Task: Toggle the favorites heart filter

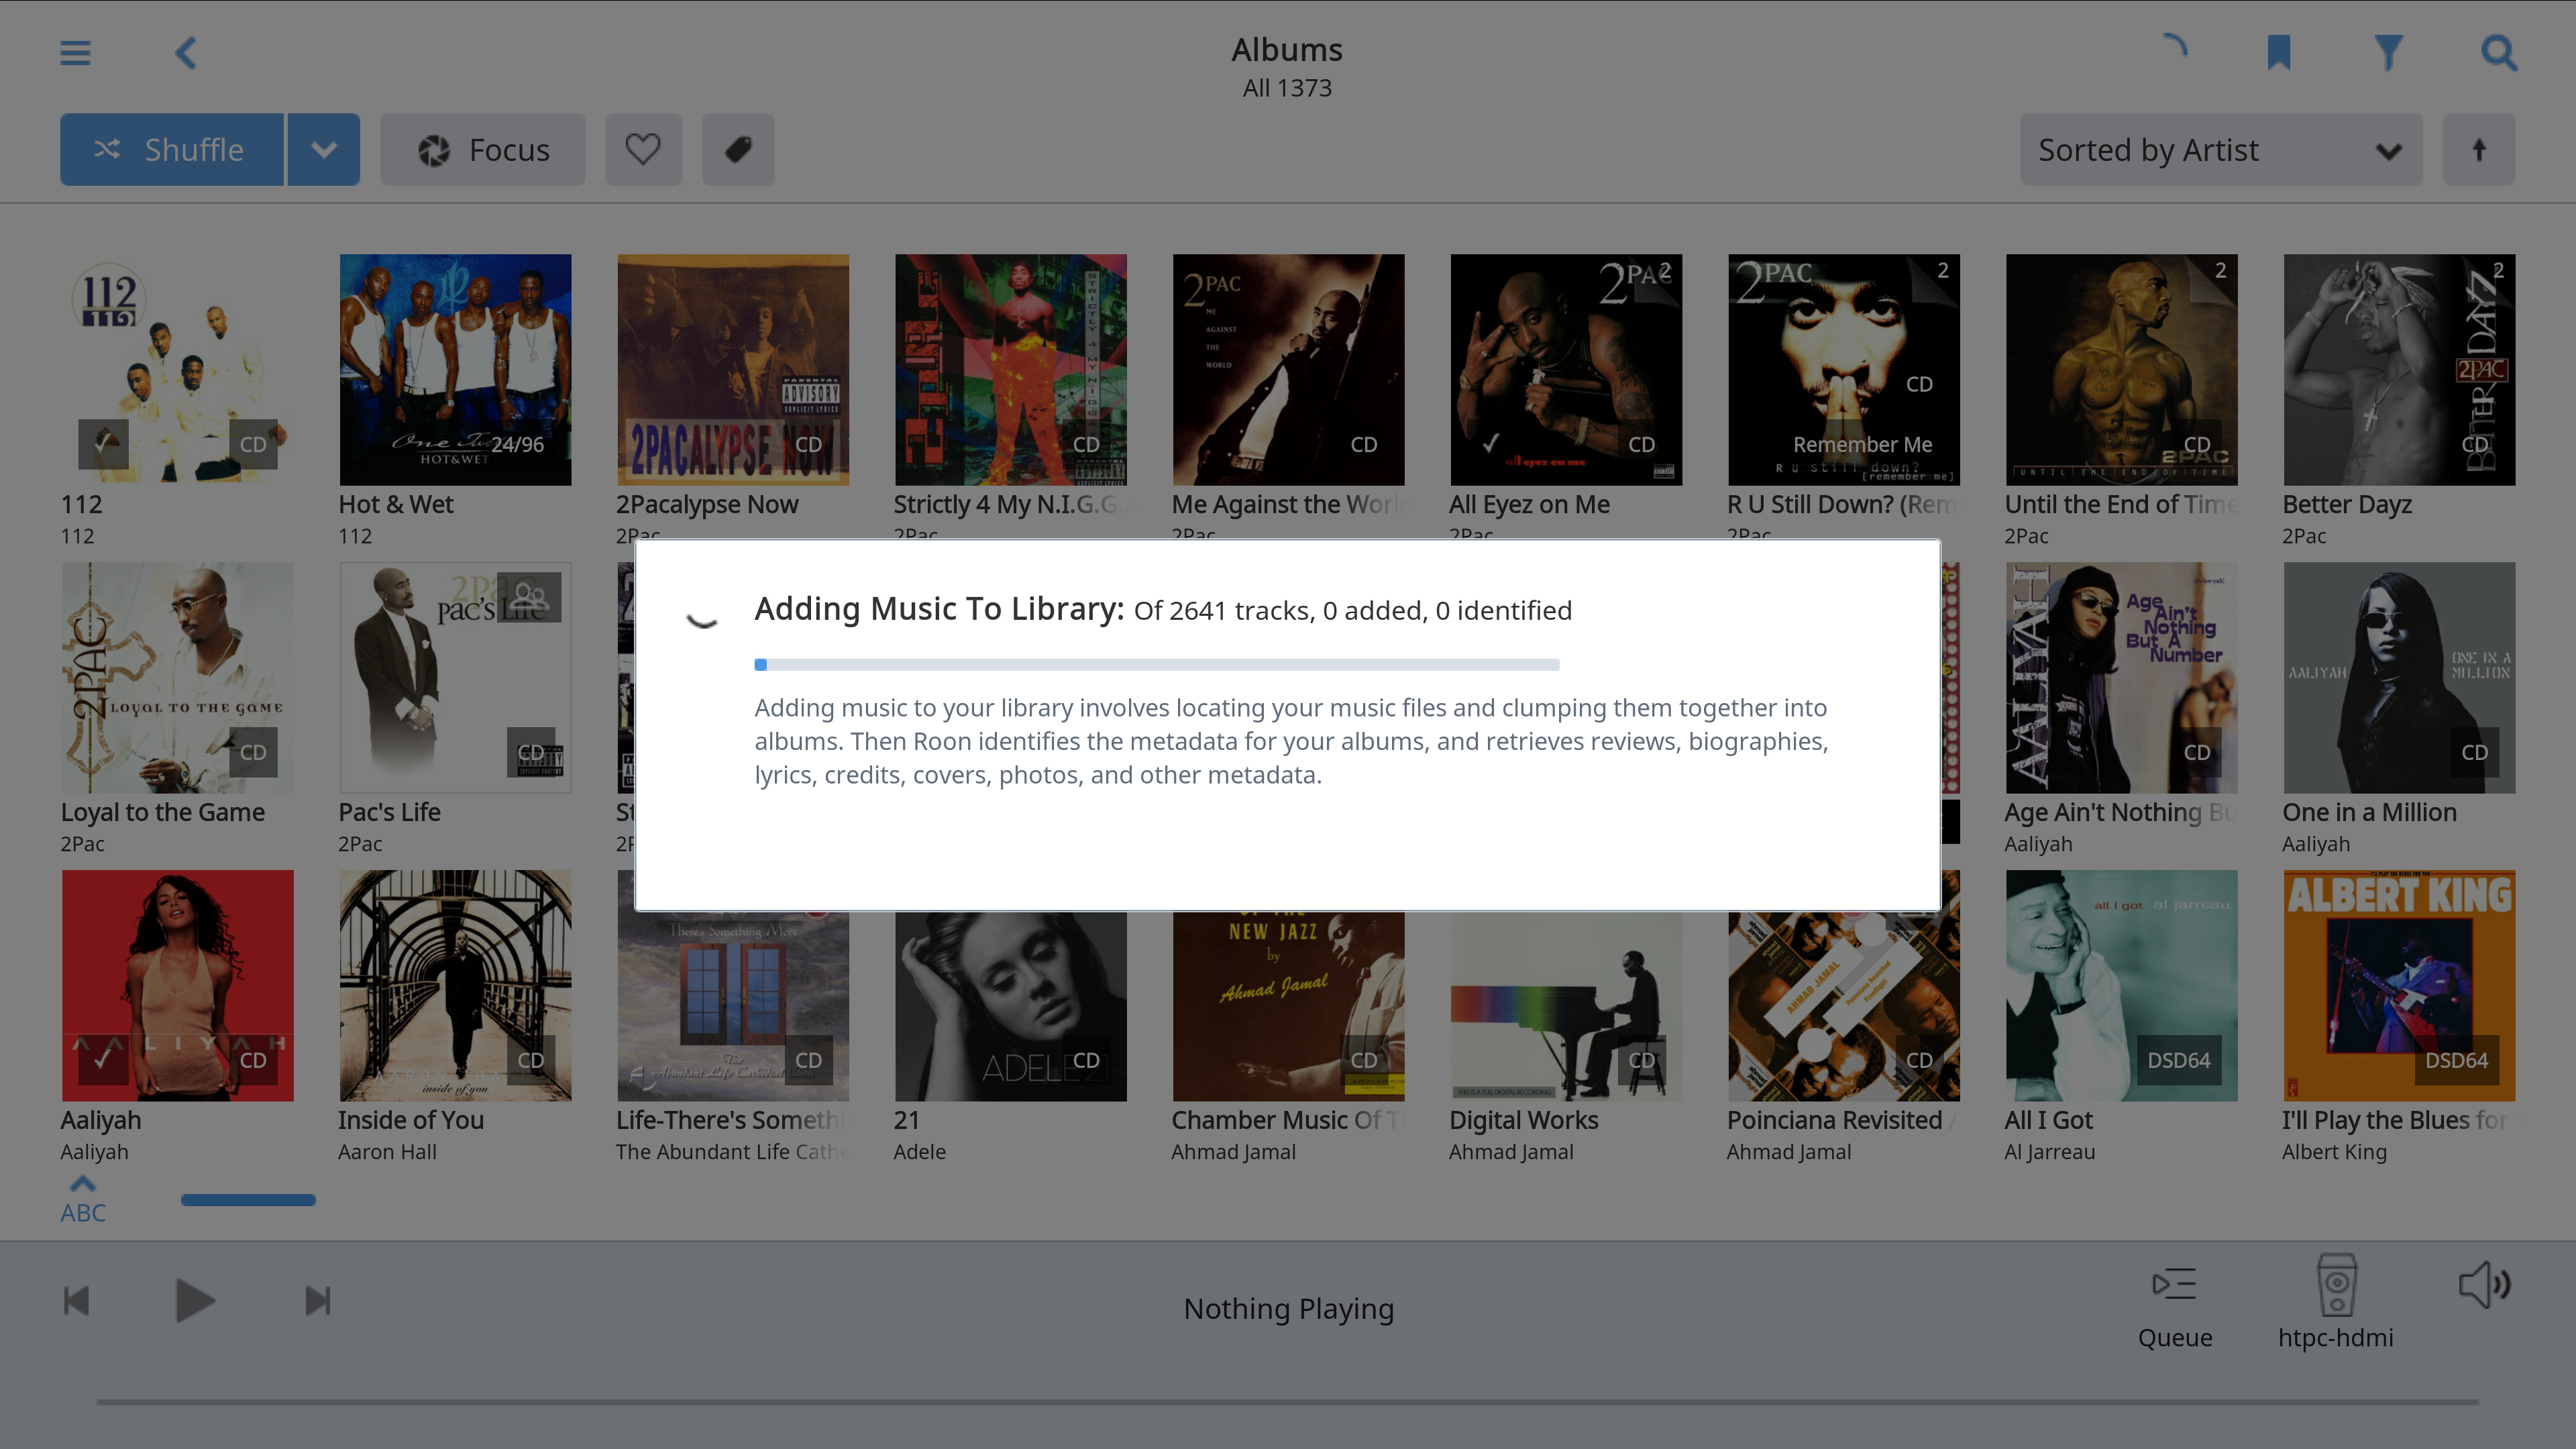Action: coord(643,150)
